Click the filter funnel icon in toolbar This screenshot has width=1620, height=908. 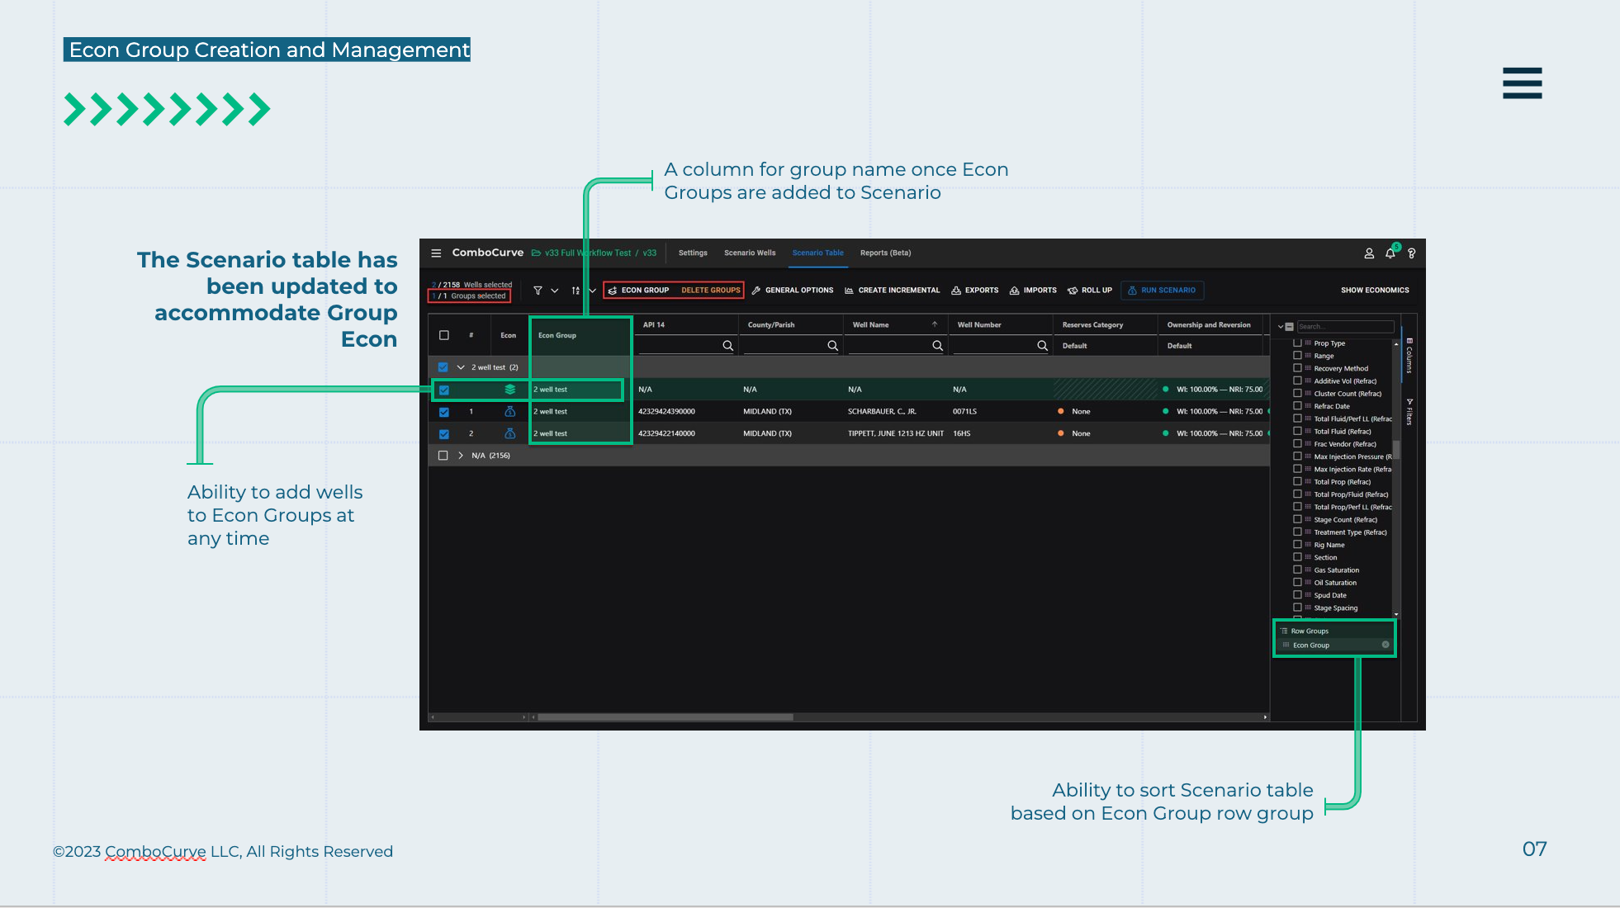tap(538, 291)
